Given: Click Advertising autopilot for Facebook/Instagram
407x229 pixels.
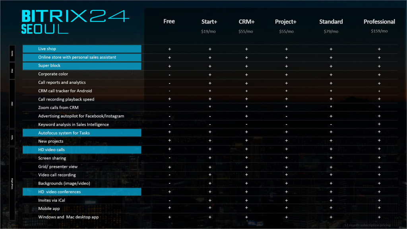Looking at the screenshot, I should coord(81,116).
